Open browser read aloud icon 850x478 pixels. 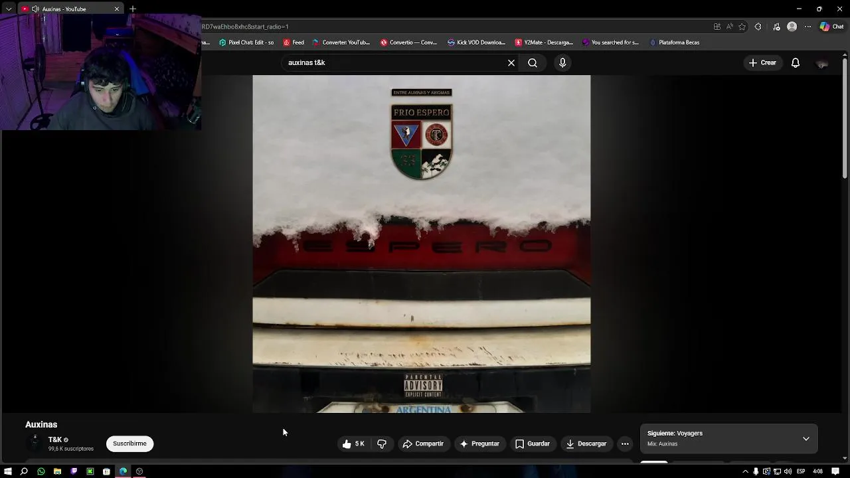pos(729,27)
